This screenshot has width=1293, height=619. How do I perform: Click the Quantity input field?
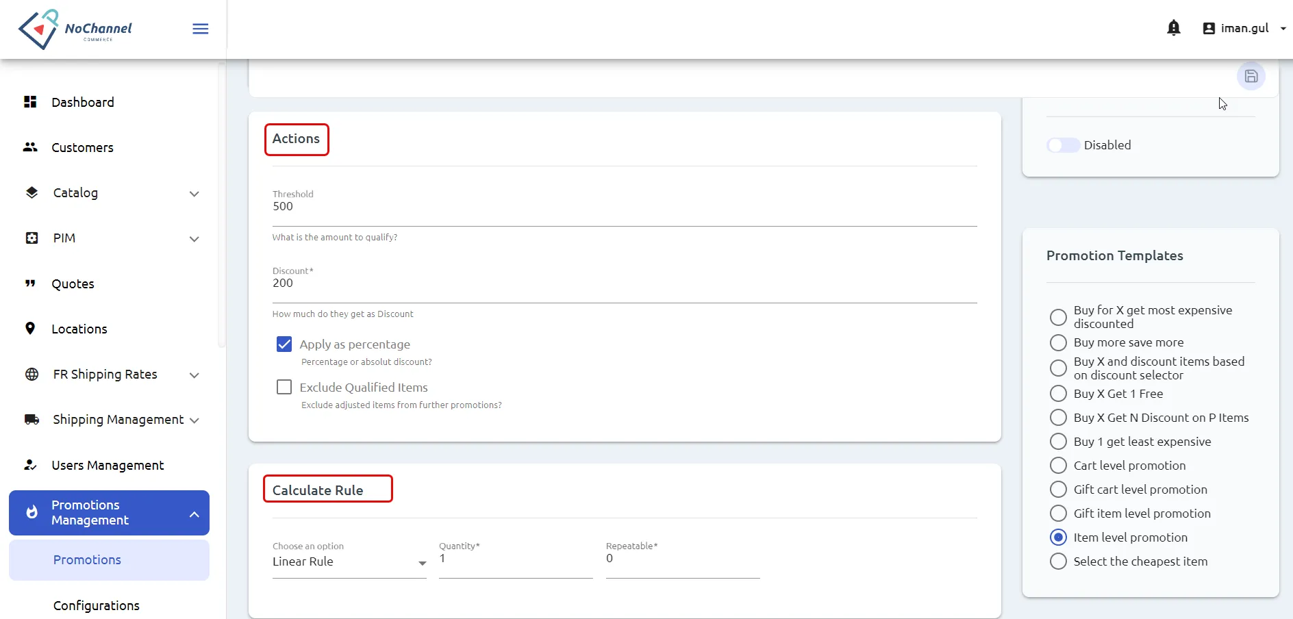516,559
